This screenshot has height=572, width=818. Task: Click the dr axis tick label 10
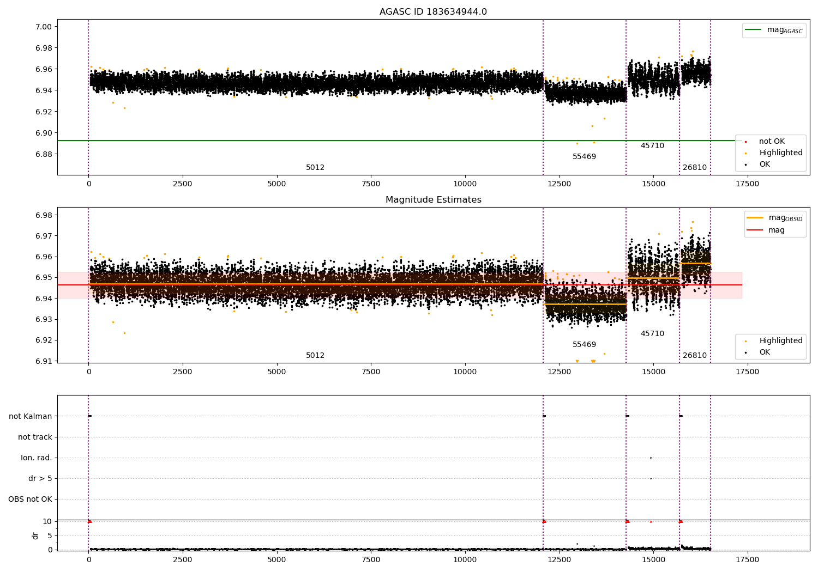pos(47,522)
